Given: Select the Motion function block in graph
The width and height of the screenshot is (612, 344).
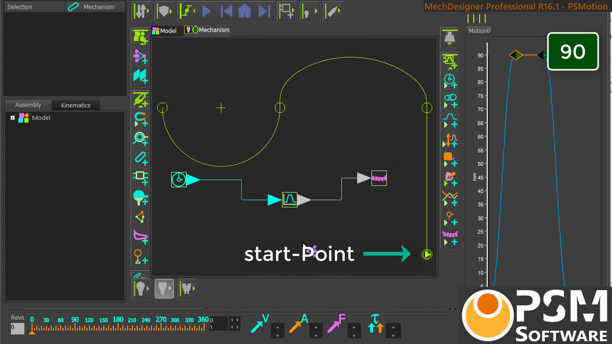Looking at the screenshot, I should pyautogui.click(x=289, y=199).
